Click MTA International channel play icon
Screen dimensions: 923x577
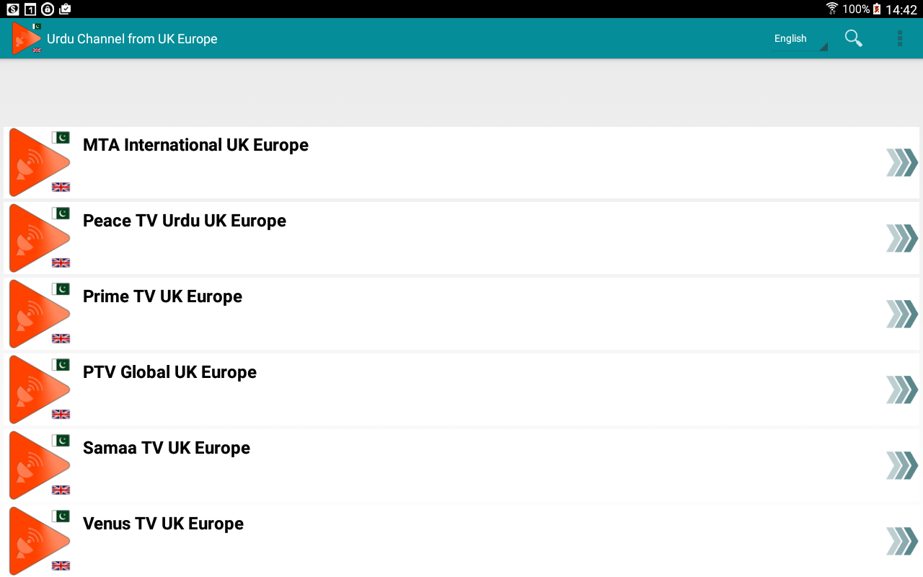(x=40, y=162)
